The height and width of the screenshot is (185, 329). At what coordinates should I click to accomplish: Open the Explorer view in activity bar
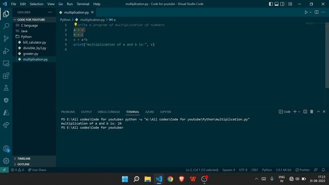pos(6,14)
